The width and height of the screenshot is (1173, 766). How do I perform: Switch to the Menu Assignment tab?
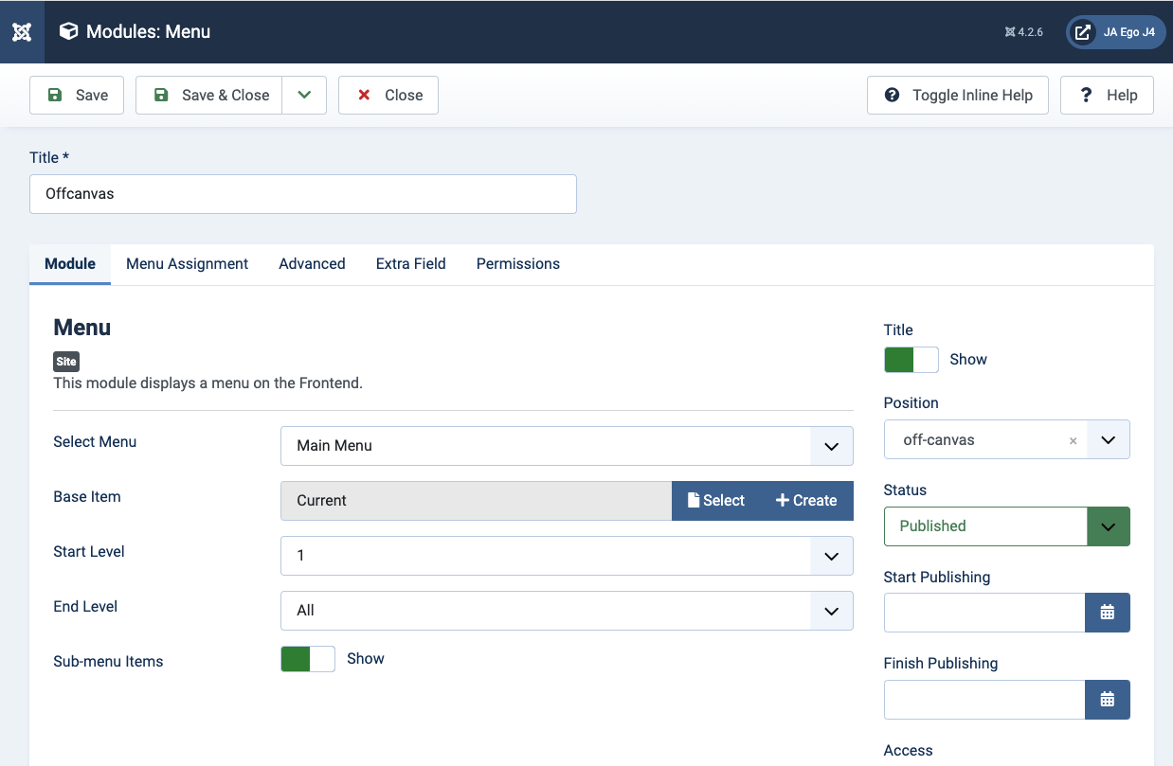(x=187, y=264)
